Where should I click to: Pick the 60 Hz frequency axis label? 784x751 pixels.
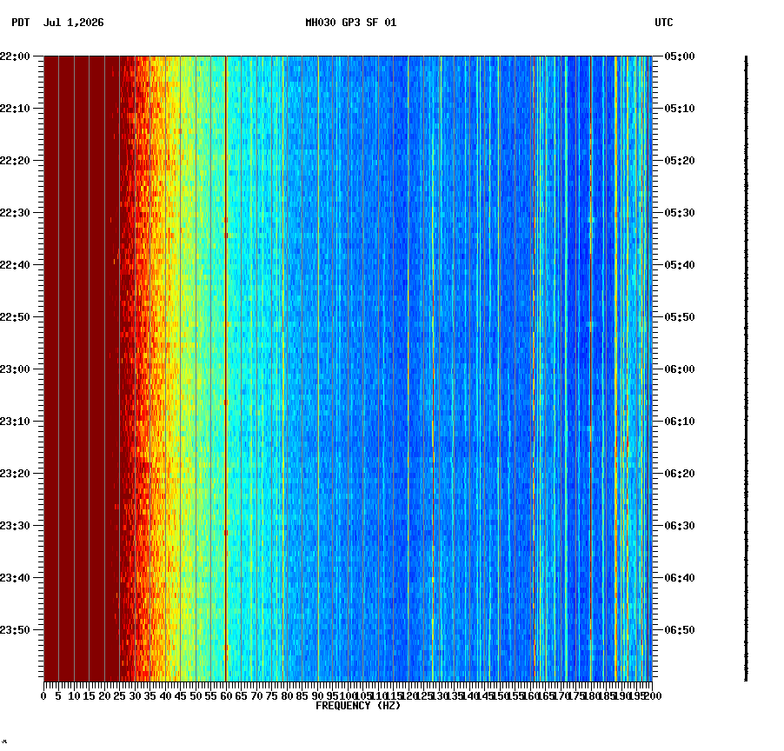(226, 696)
